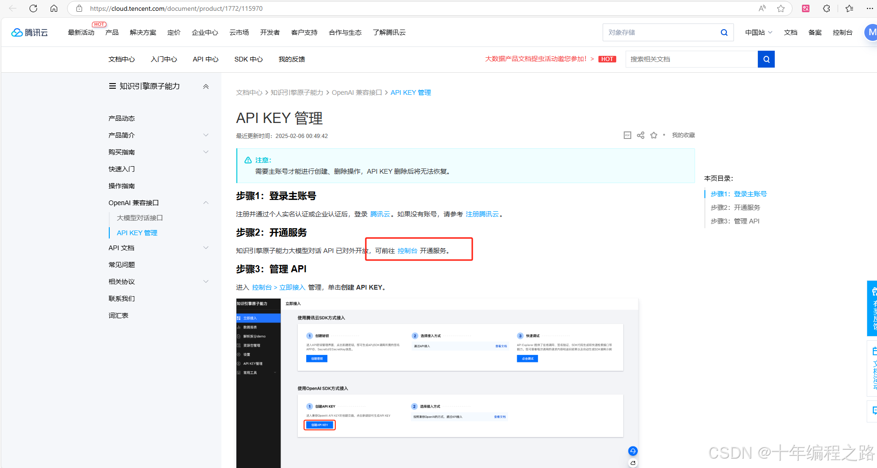Viewport: 877px width, 468px height.
Task: Click the console screenshot image
Action: [437, 383]
